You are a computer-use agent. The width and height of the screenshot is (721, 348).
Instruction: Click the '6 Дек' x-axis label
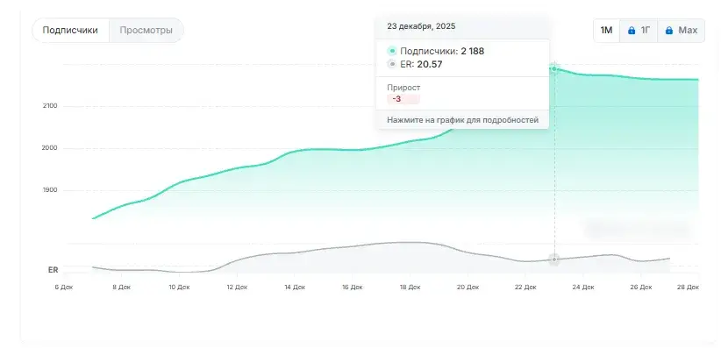click(x=64, y=288)
